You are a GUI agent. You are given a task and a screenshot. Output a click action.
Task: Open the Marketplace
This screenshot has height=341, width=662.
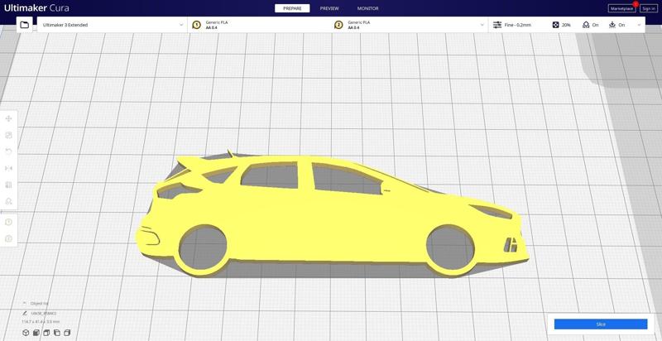pos(622,8)
